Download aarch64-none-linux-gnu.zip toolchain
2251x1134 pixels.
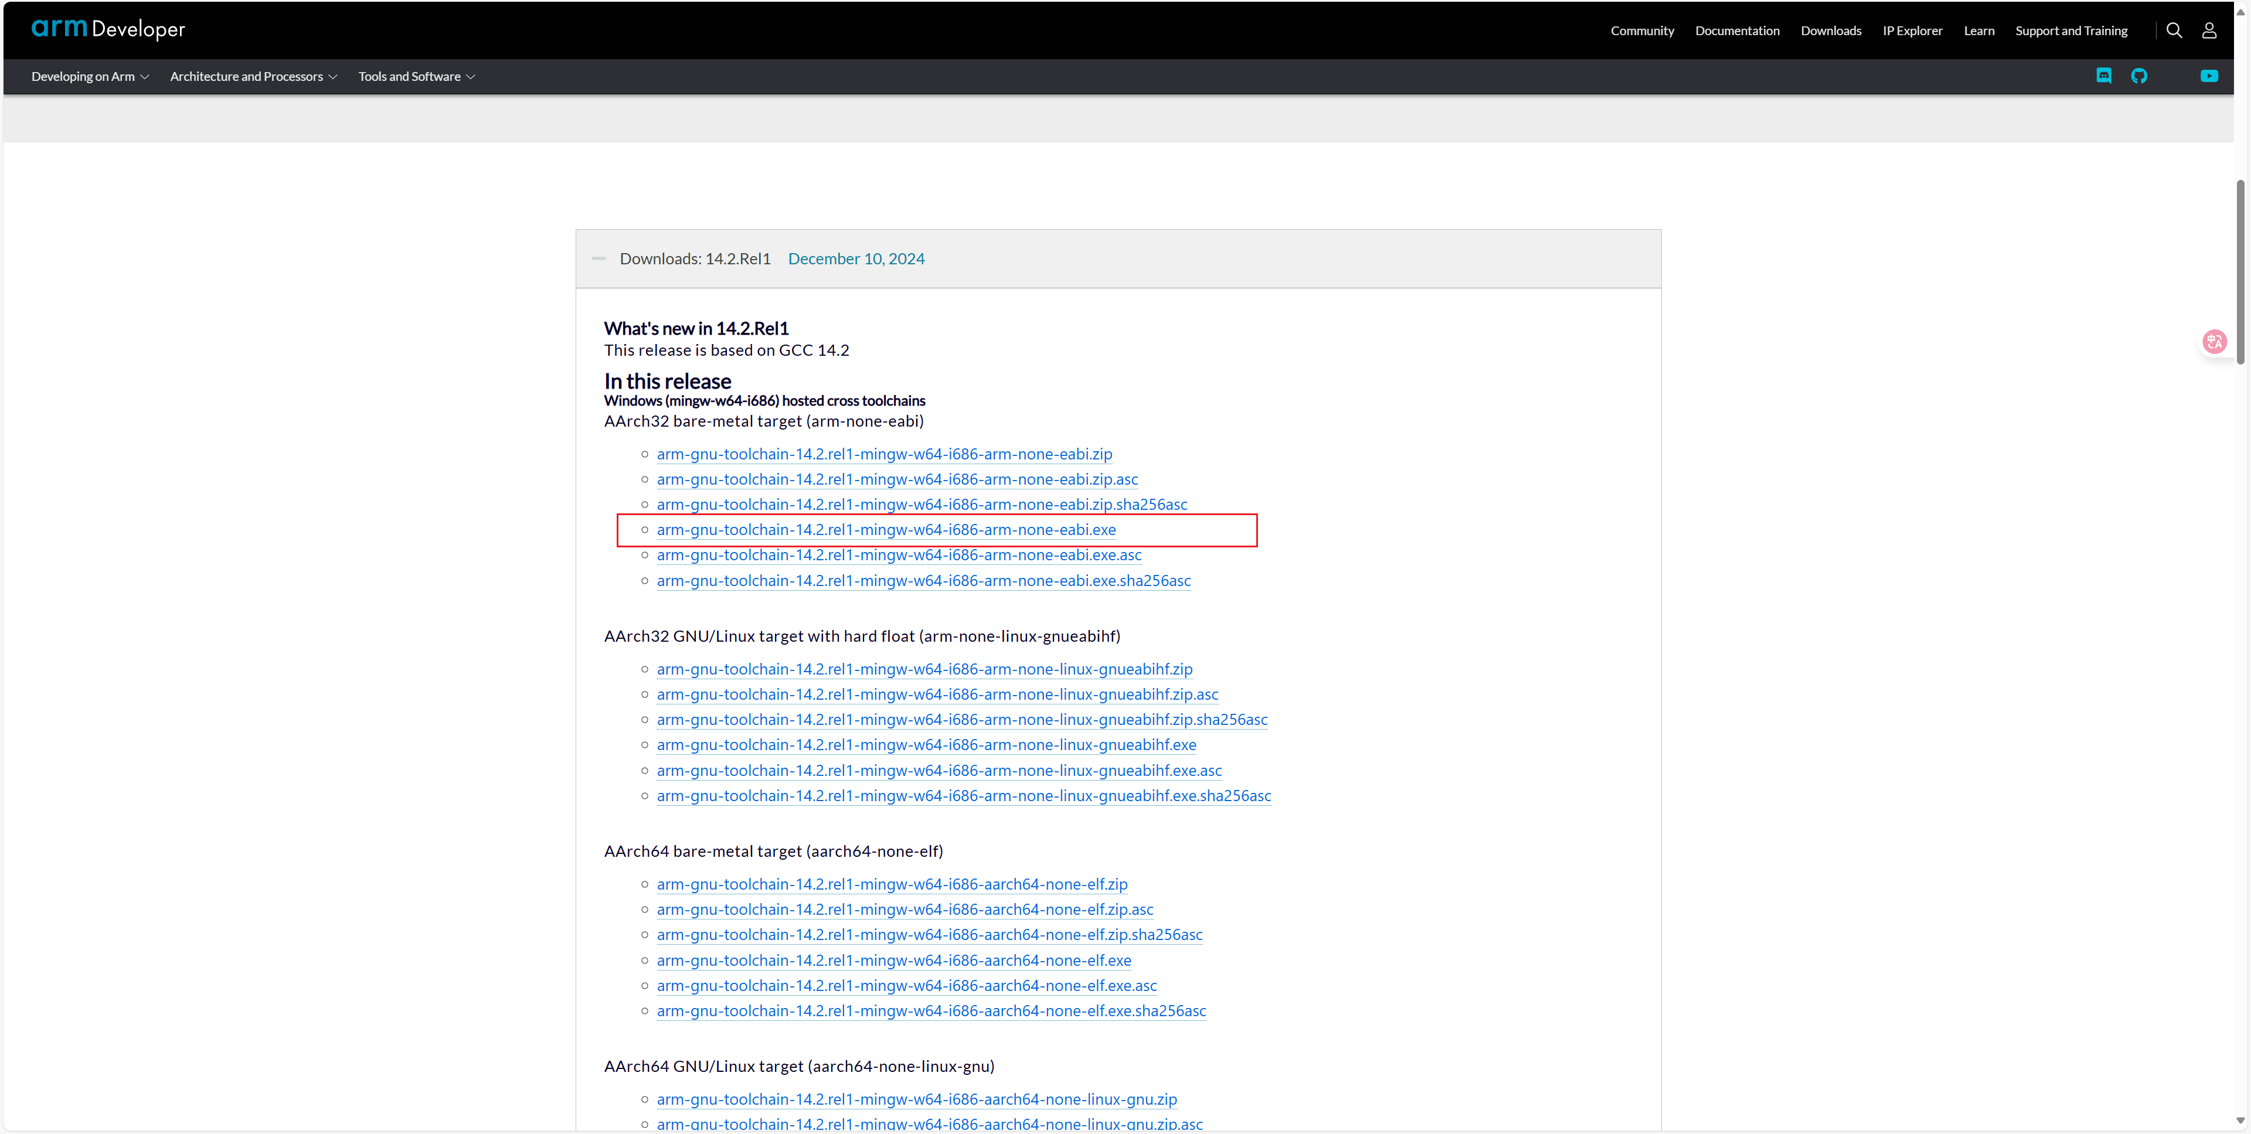917,1099
